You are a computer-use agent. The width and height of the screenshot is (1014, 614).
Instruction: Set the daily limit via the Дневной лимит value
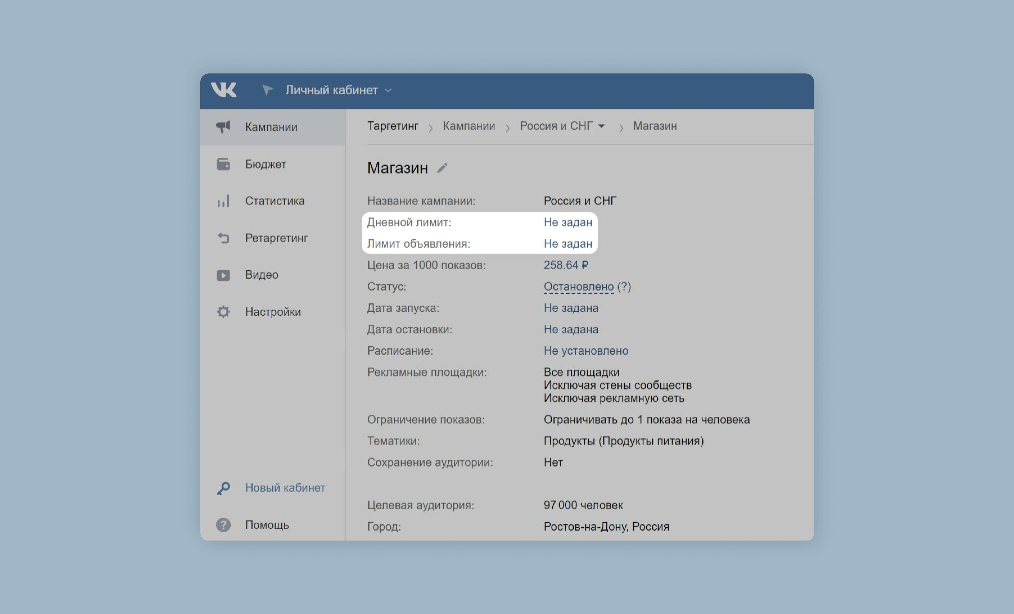pyautogui.click(x=568, y=222)
